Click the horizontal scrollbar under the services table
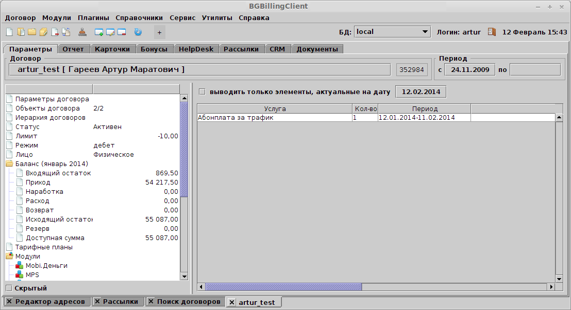Image resolution: width=571 pixels, height=310 pixels. click(x=283, y=287)
